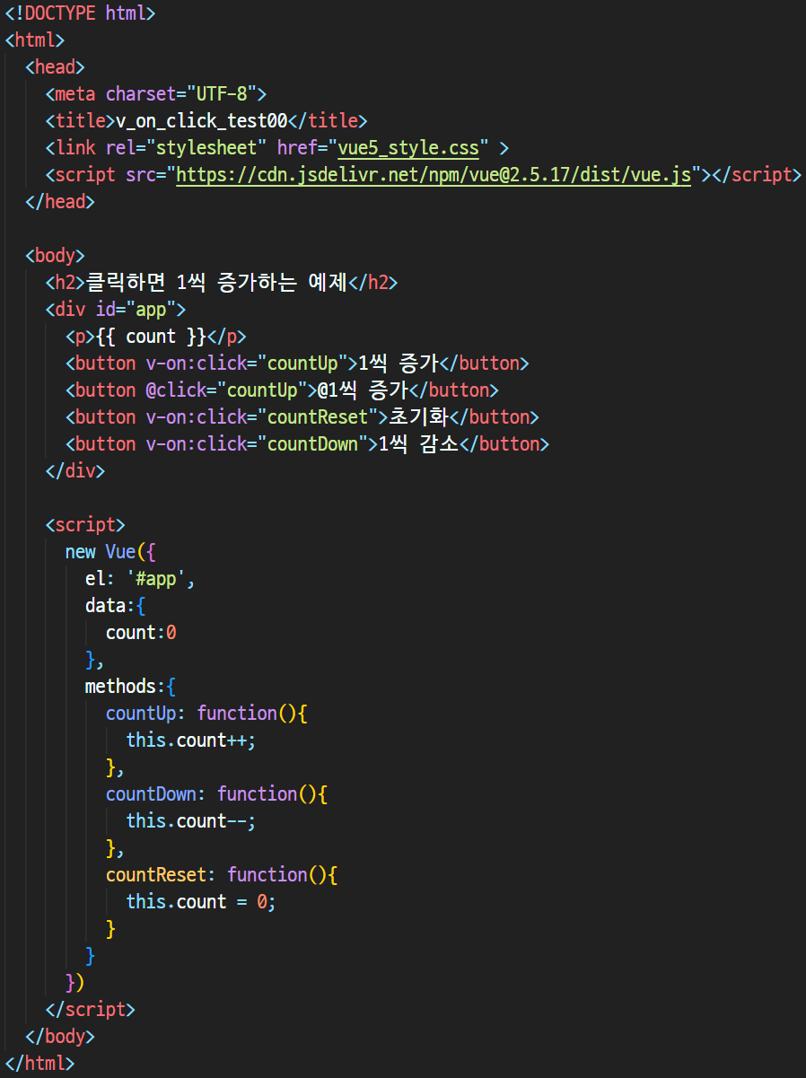Click the "countReset" attribute value in the button
This screenshot has width=806, height=1078.
coord(317,417)
